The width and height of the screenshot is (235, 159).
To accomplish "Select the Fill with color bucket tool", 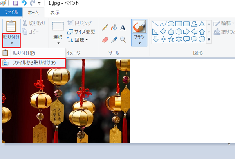I will point(114,28).
